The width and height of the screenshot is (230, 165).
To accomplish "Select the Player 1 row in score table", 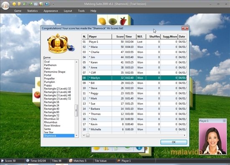I will click(134, 42).
